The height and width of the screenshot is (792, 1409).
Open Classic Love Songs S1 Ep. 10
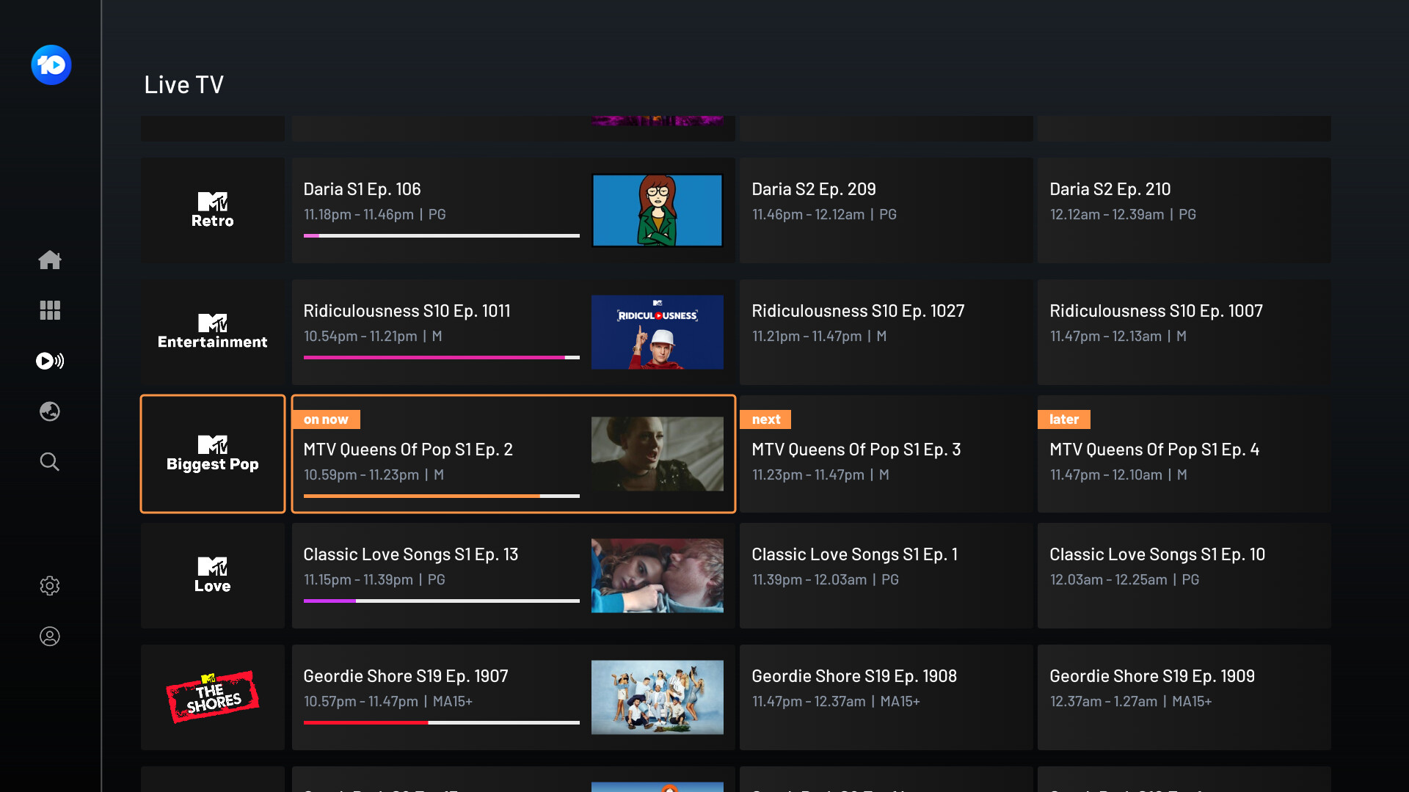[1184, 576]
